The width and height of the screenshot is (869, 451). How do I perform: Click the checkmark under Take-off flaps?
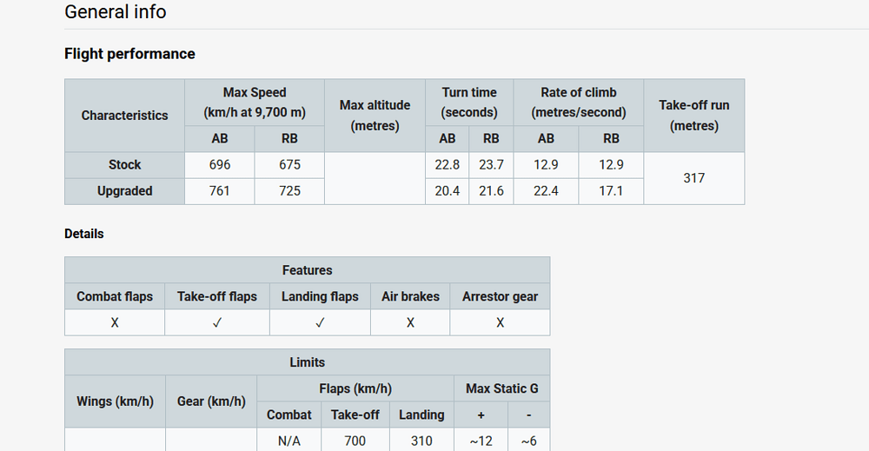tap(217, 322)
